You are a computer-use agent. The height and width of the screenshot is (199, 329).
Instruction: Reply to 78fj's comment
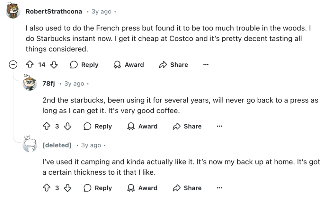pyautogui.click(x=98, y=126)
